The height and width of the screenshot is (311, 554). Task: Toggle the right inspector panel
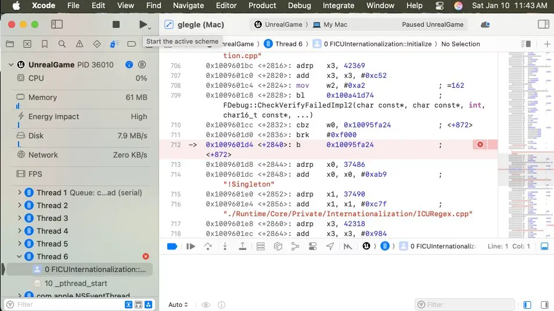(544, 24)
